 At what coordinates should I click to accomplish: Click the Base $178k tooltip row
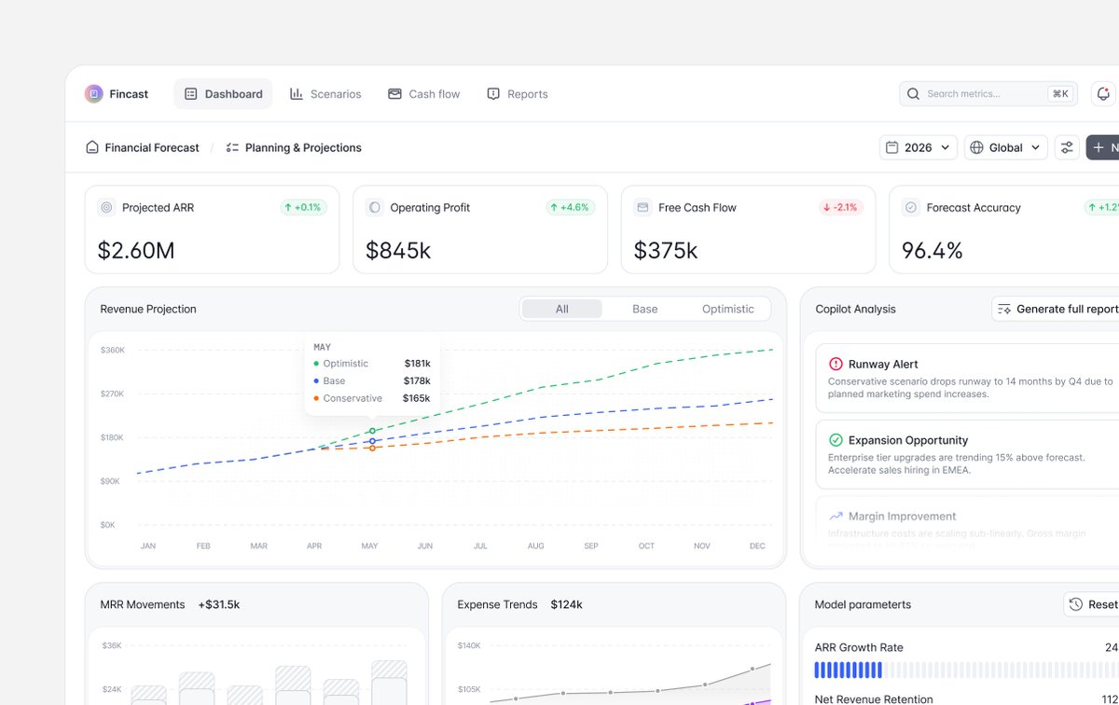pyautogui.click(x=372, y=380)
